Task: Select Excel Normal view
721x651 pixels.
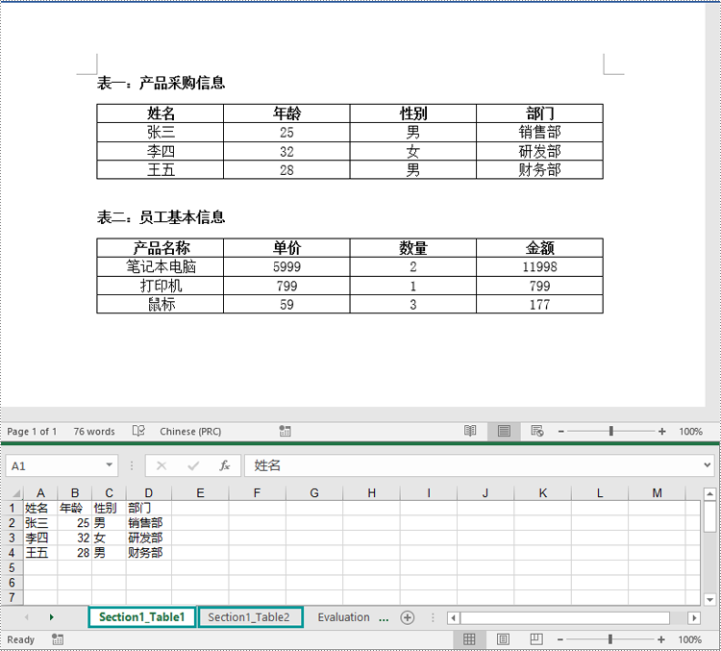Action: [x=469, y=639]
